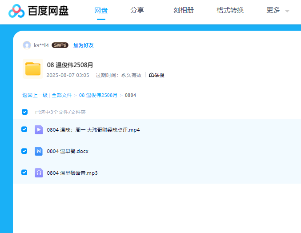Open the 分享 tab
Image resolution: width=301 pixels, height=233 pixels.
[137, 10]
